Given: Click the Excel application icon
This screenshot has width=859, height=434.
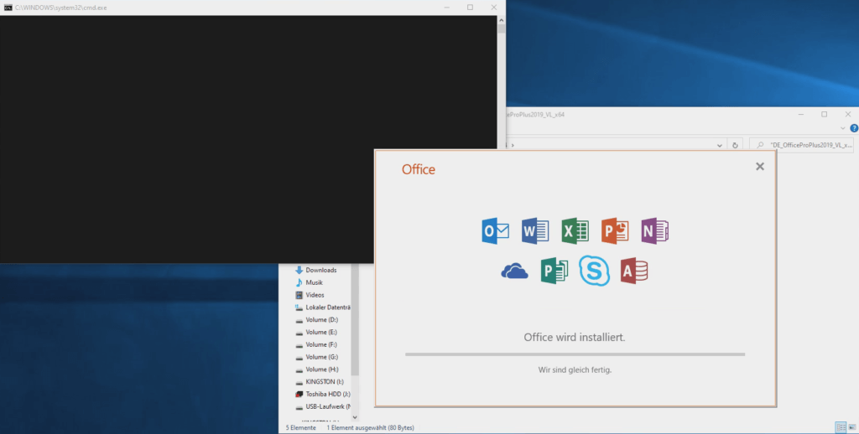Looking at the screenshot, I should pos(575,230).
